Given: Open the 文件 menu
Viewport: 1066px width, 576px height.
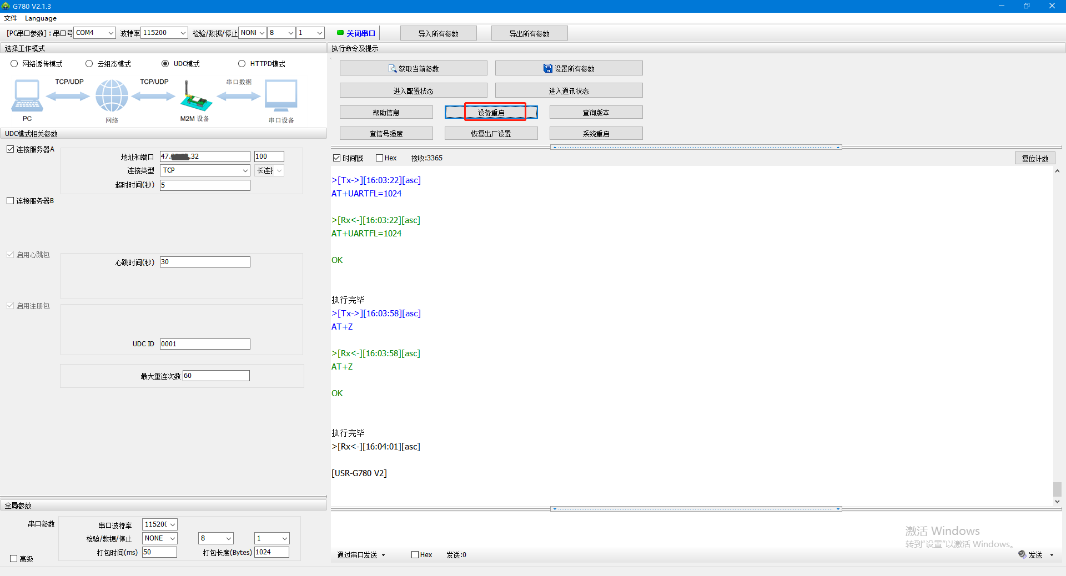Looking at the screenshot, I should pos(10,18).
